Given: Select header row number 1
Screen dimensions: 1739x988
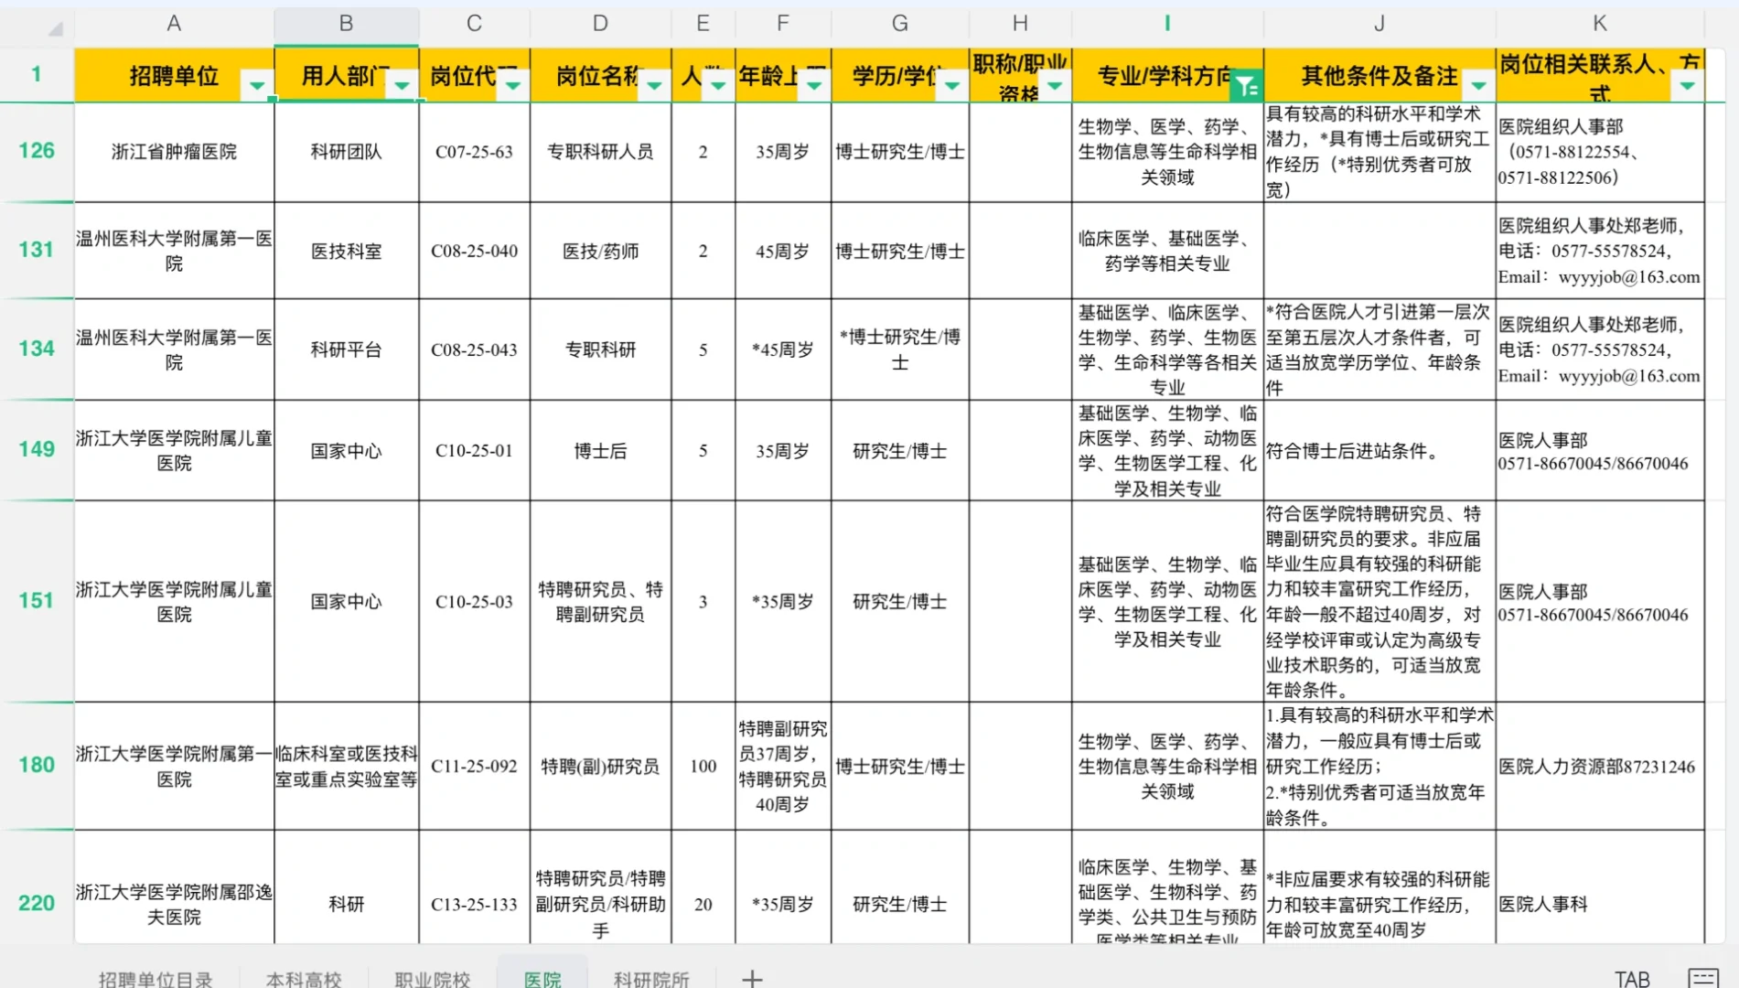Looking at the screenshot, I should [37, 74].
